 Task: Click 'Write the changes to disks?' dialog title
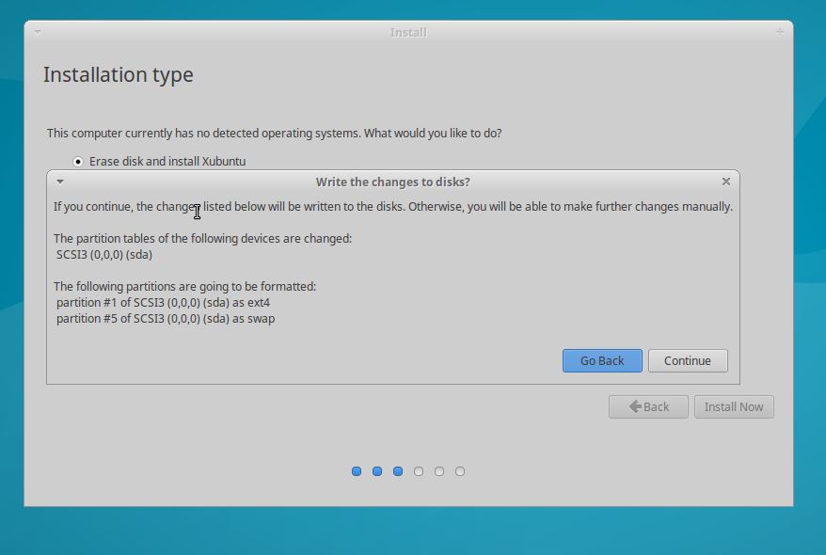coord(393,182)
